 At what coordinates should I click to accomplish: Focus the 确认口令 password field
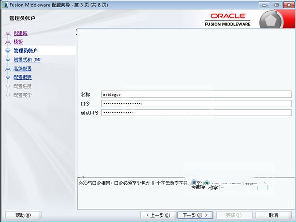[196, 112]
